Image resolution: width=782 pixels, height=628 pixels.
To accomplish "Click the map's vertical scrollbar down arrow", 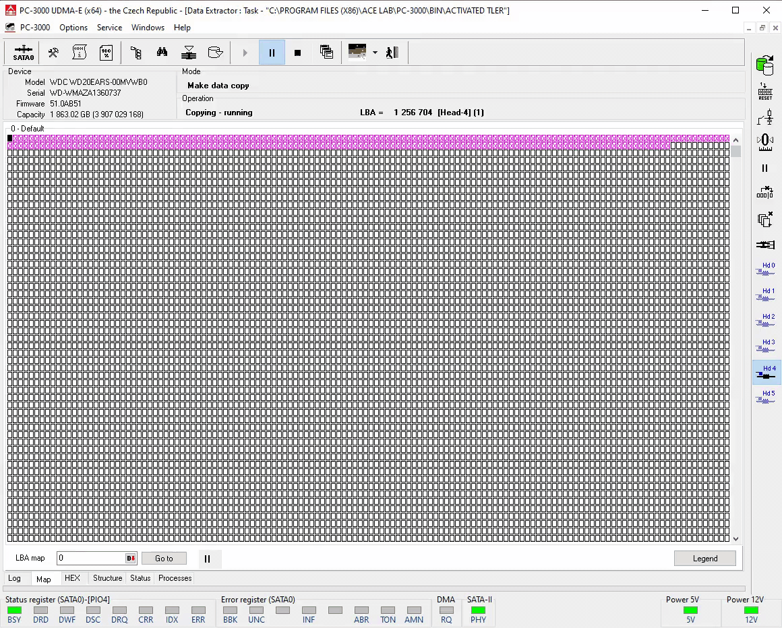I will [735, 538].
